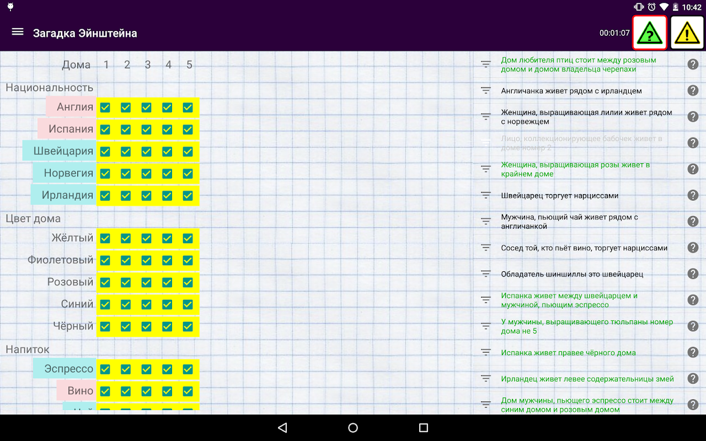Tap the Вино row label
The image size is (706, 441).
pos(77,391)
